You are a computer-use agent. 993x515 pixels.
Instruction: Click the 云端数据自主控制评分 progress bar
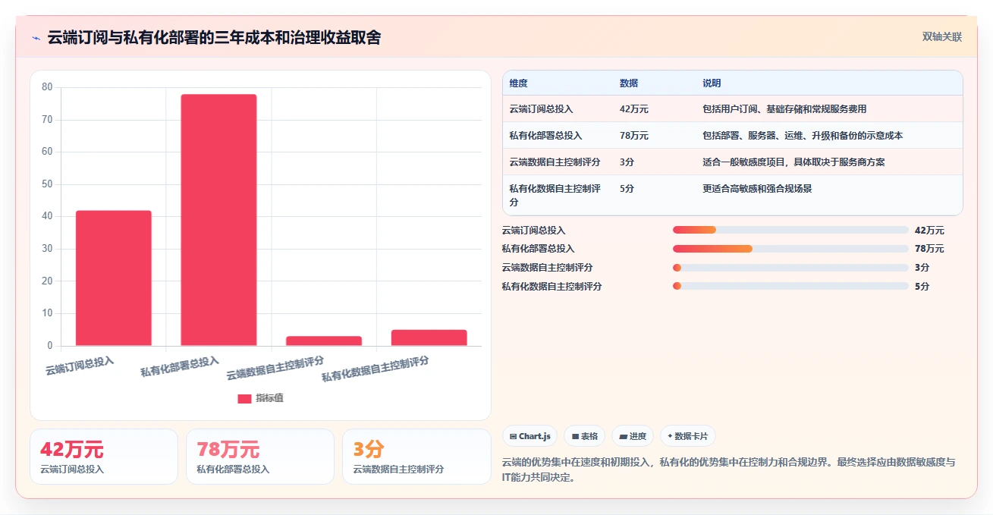(x=790, y=268)
